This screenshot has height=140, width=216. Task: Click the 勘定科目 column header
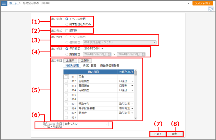tap(94, 72)
